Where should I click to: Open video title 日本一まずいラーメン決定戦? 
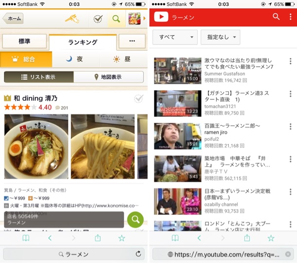tap(237, 194)
